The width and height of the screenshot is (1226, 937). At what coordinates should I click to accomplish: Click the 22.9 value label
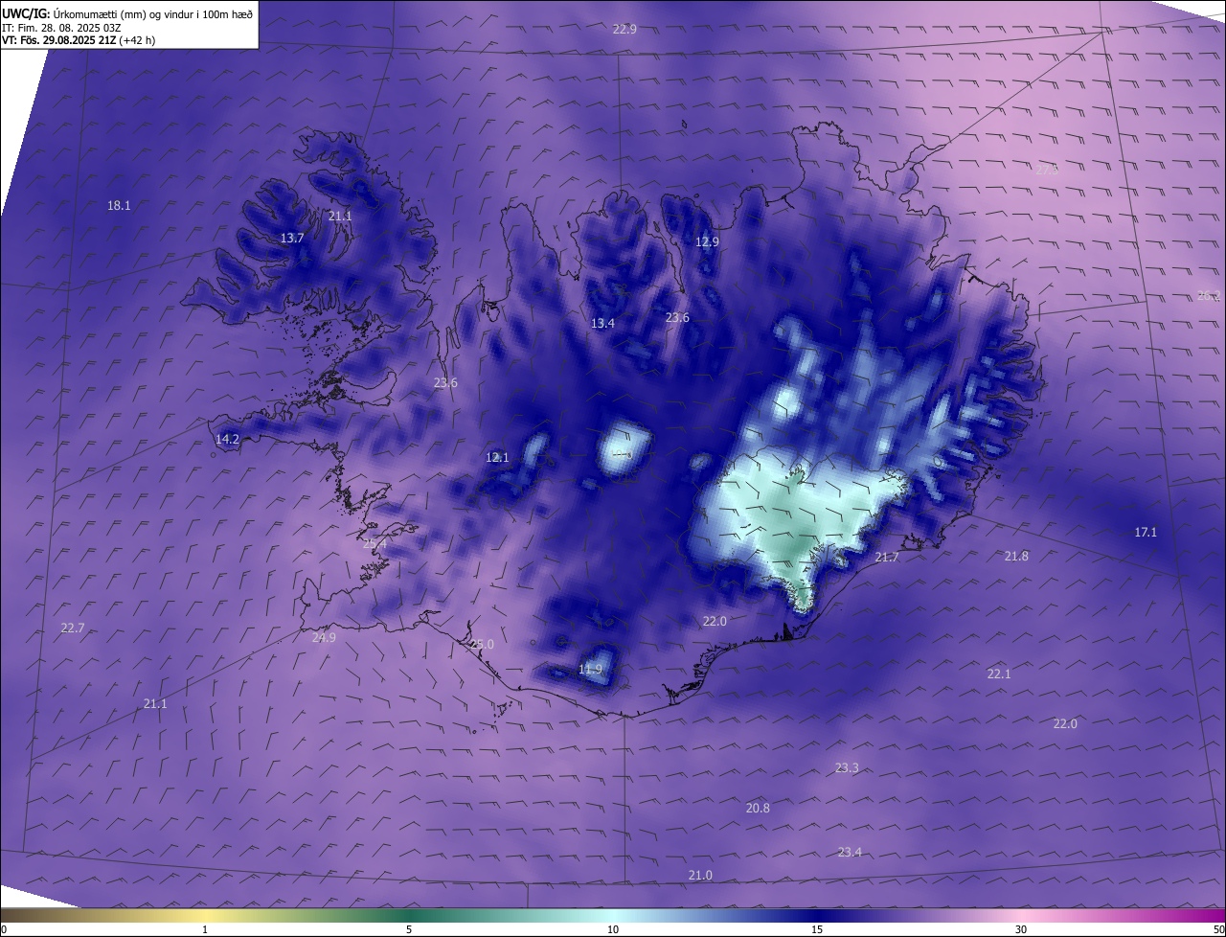pyautogui.click(x=624, y=29)
